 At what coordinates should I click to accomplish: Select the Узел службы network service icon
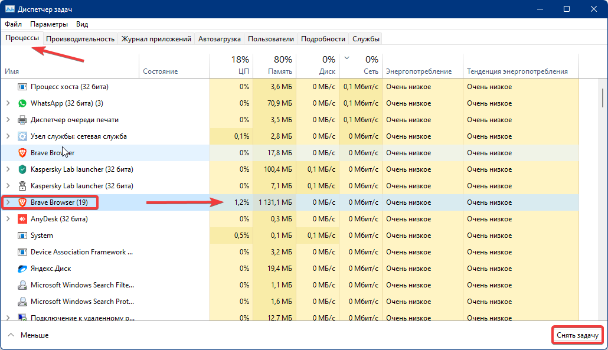(x=21, y=136)
